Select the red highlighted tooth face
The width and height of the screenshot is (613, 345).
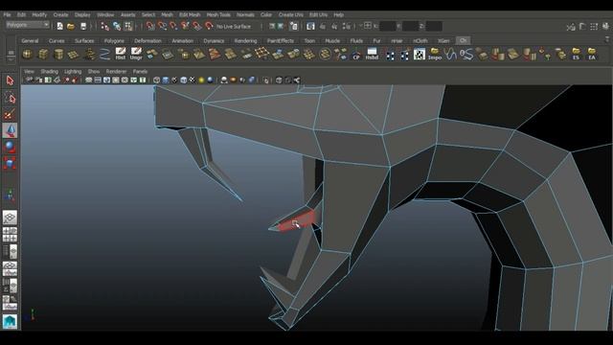[298, 222]
